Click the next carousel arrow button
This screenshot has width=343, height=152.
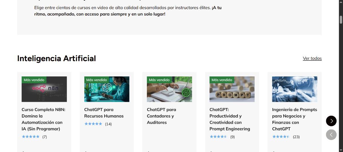tap(331, 121)
